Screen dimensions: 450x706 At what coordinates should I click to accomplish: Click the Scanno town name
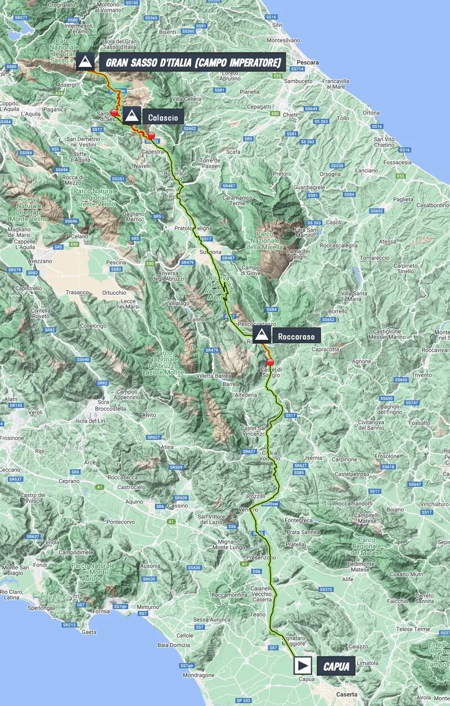[195, 319]
